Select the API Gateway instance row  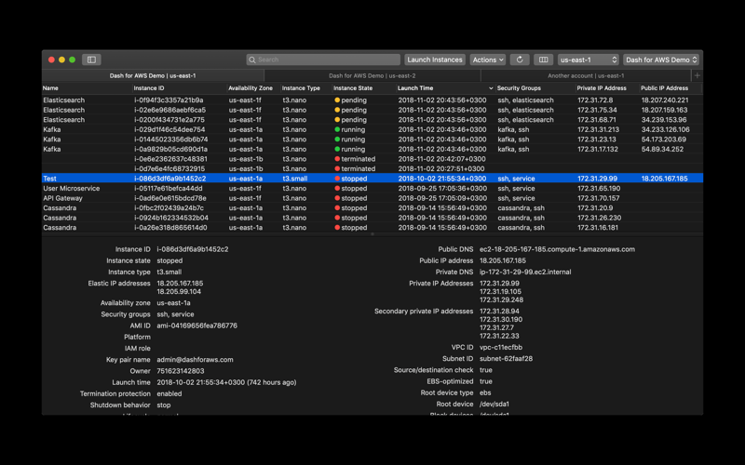(x=372, y=198)
